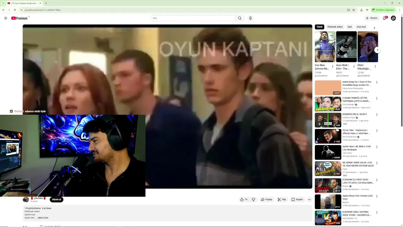Open options for NE GEREK VARDI VALVE
Screen dimensions: 403x227
click(377, 163)
